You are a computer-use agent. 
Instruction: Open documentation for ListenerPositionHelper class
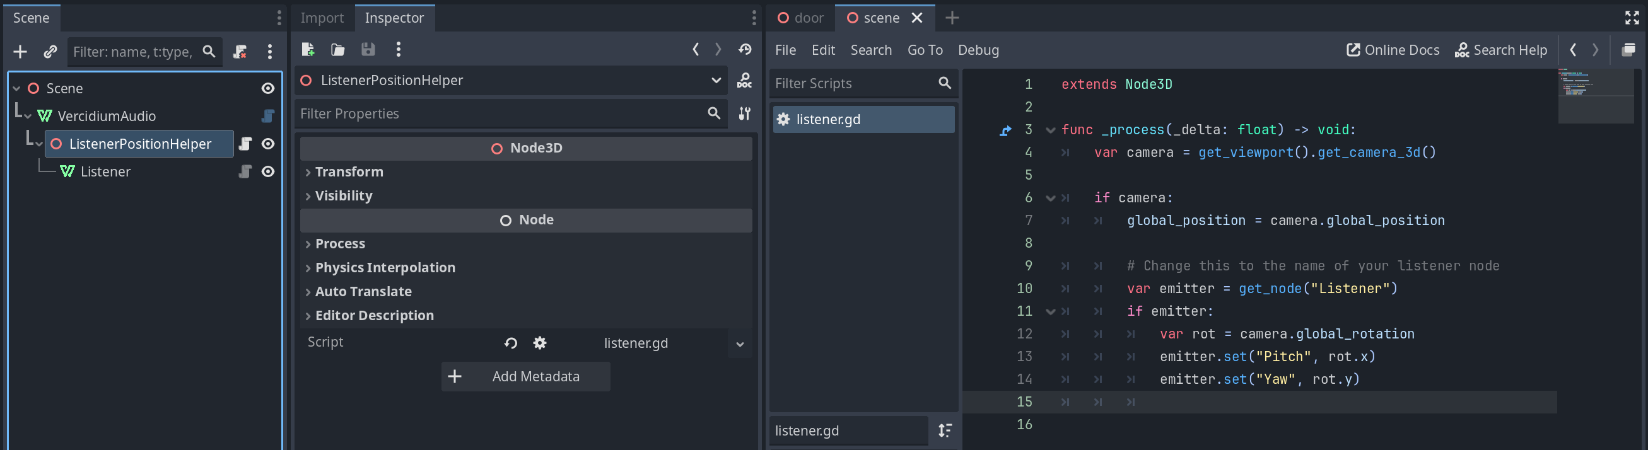tap(745, 81)
